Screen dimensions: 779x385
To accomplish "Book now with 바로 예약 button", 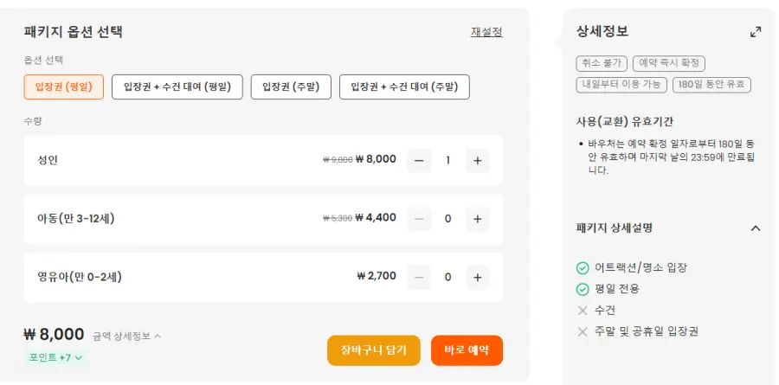I will point(467,350).
